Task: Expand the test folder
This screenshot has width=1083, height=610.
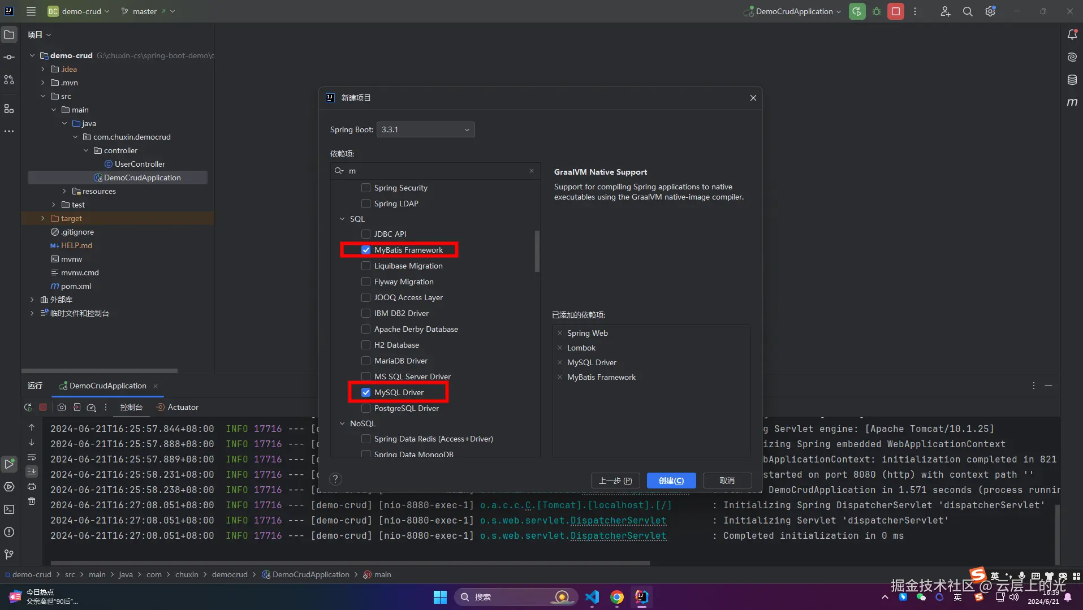Action: pyautogui.click(x=54, y=205)
